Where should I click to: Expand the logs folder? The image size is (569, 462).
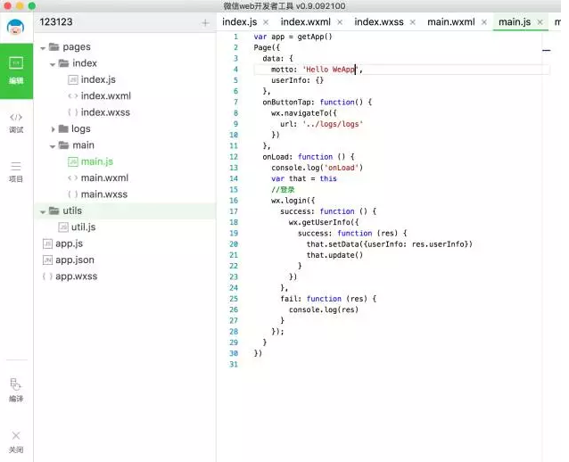coord(54,129)
